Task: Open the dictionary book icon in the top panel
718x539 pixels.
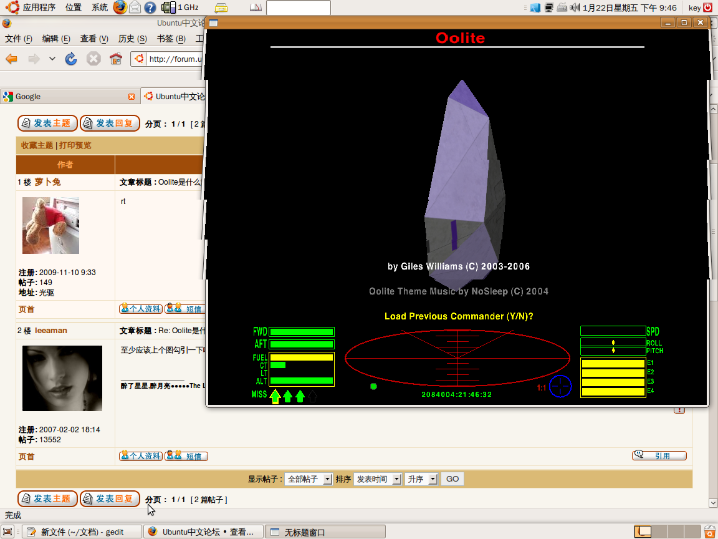Action: tap(256, 7)
